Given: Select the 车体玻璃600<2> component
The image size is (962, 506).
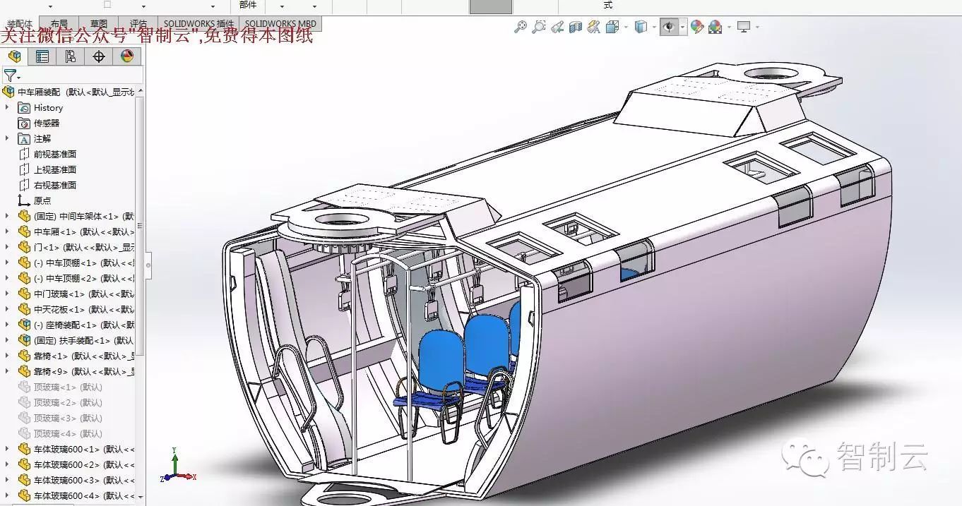Looking at the screenshot, I should click(76, 465).
